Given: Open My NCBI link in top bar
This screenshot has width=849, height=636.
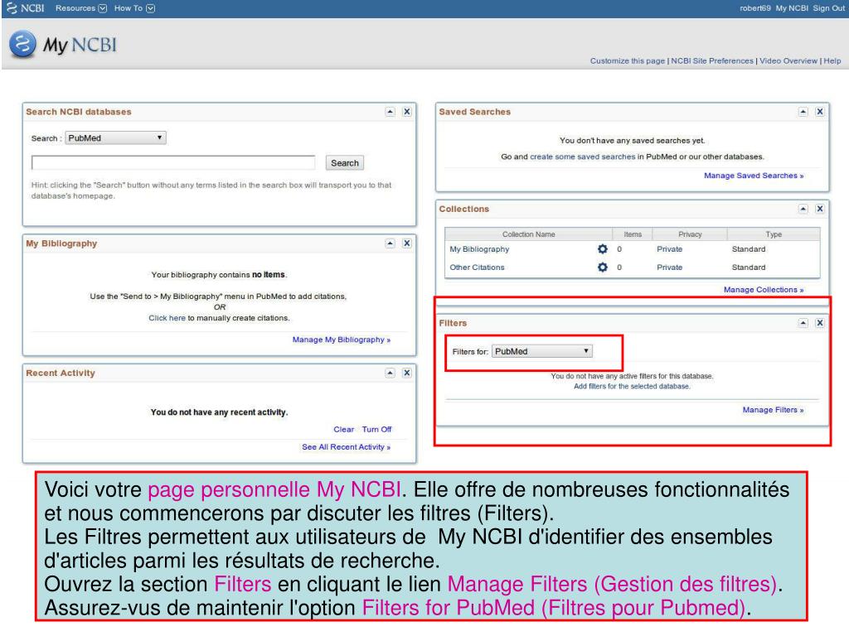Looking at the screenshot, I should click(x=792, y=8).
